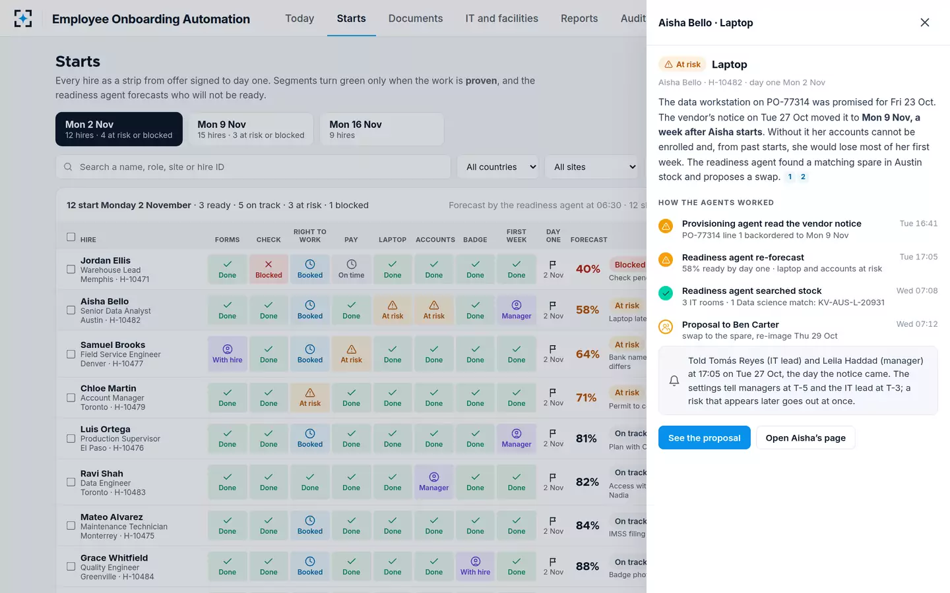Click See the proposal button
Screen dimensions: 950x593
pos(705,438)
